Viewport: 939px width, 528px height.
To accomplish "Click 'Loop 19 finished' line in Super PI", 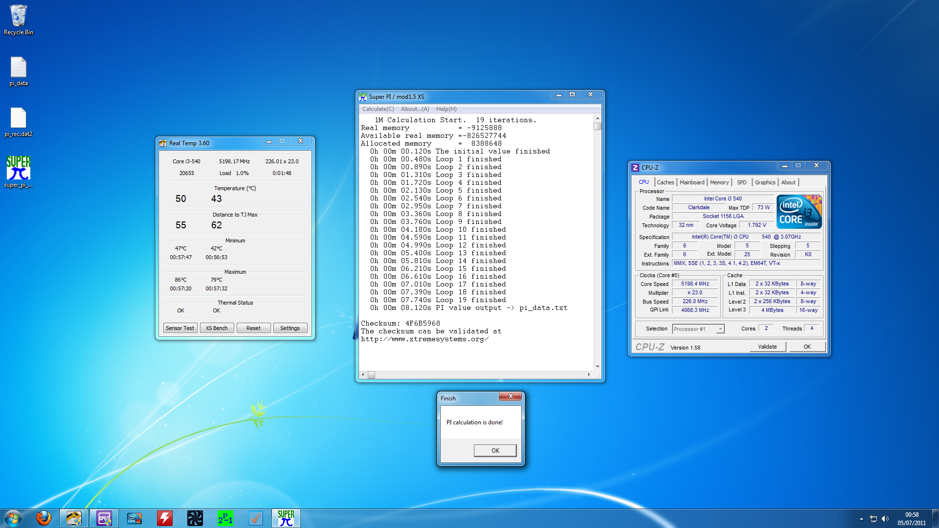I will click(438, 300).
